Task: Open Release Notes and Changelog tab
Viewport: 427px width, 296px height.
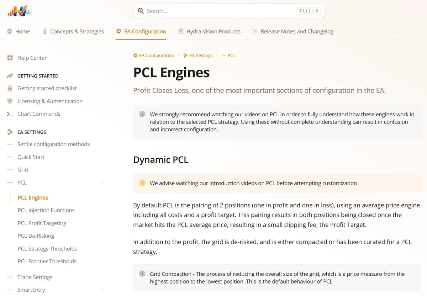Action: tap(293, 31)
